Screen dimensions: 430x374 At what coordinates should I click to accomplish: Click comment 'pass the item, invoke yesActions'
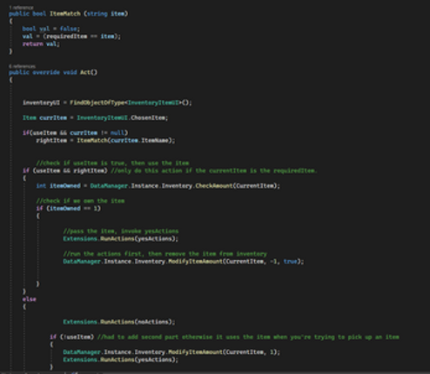[121, 231]
